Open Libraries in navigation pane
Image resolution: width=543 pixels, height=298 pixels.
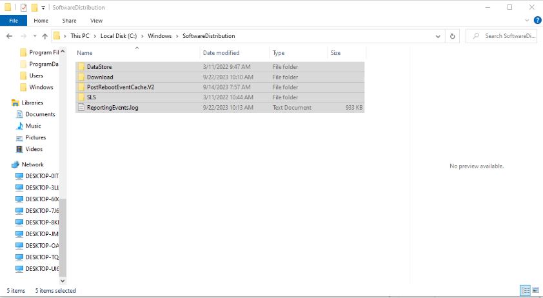27,103
